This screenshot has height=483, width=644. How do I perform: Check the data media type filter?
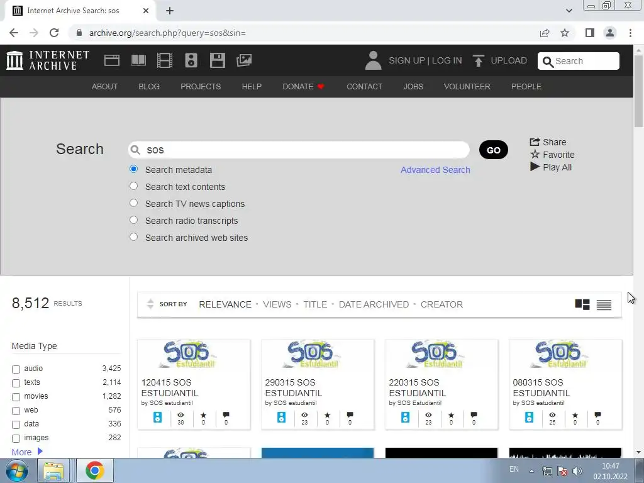[16, 425]
